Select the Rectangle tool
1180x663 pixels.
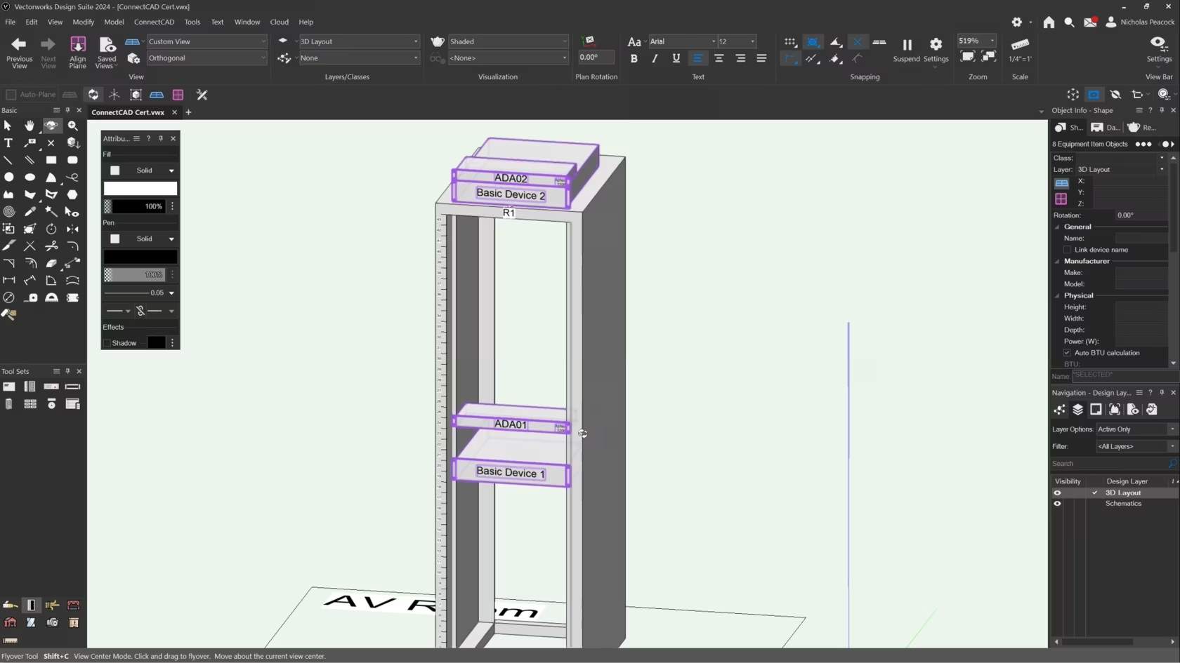point(51,160)
